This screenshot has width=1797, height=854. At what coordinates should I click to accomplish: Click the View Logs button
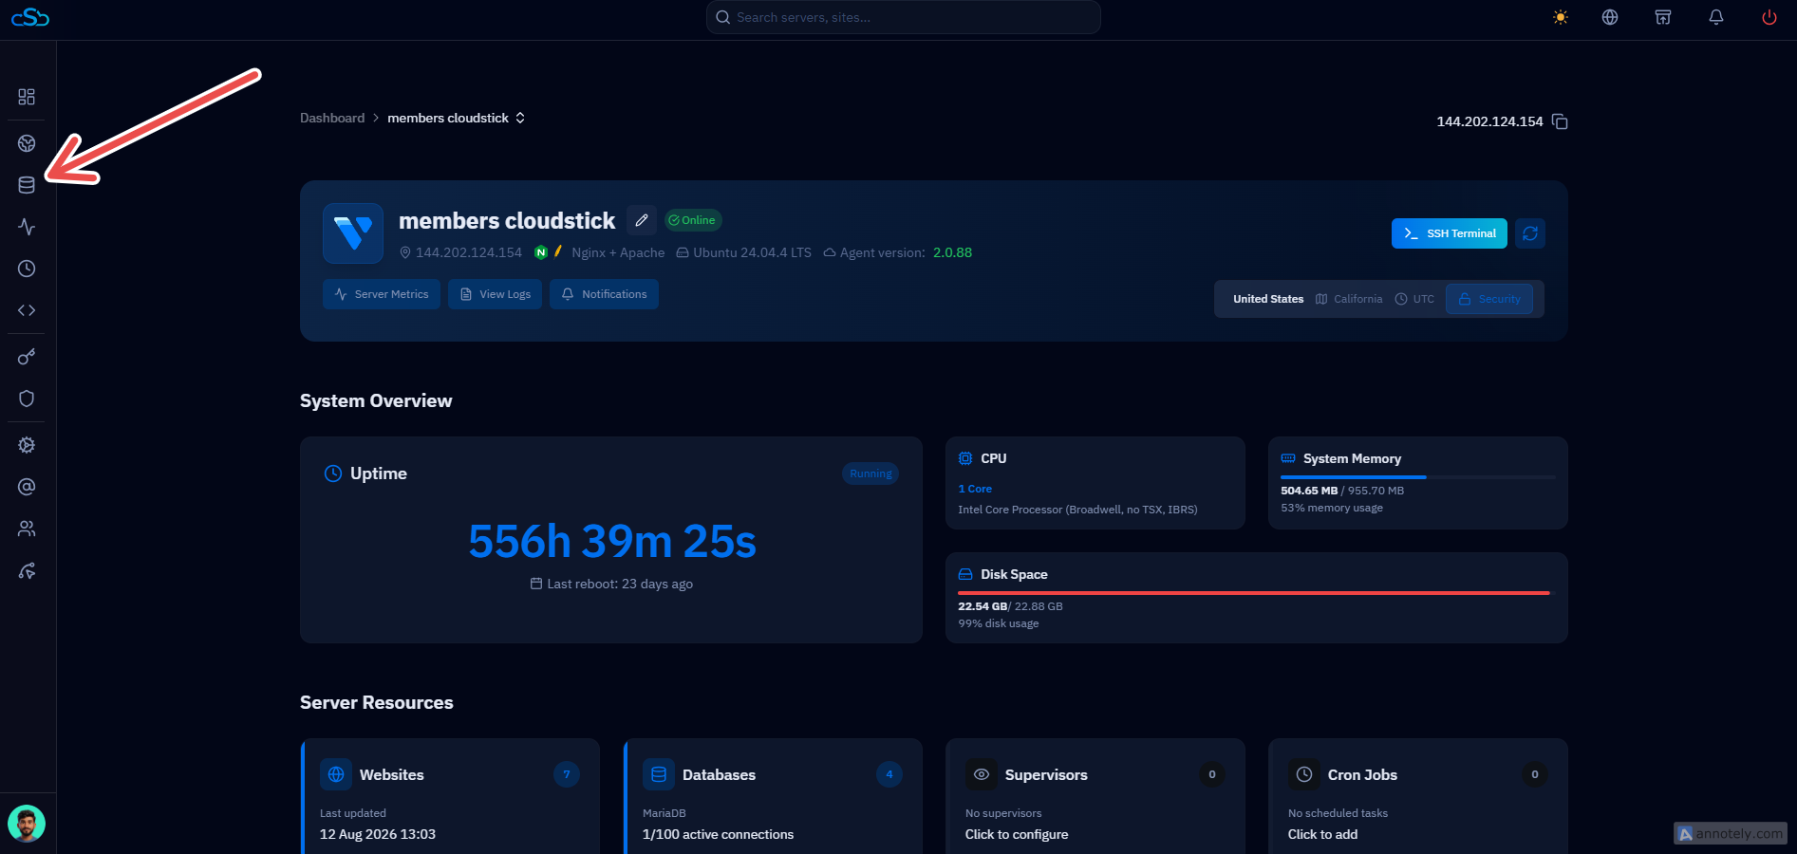[x=496, y=294]
